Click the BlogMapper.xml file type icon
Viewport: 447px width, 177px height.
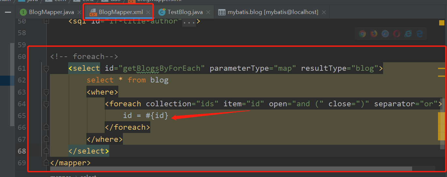pyautogui.click(x=93, y=12)
